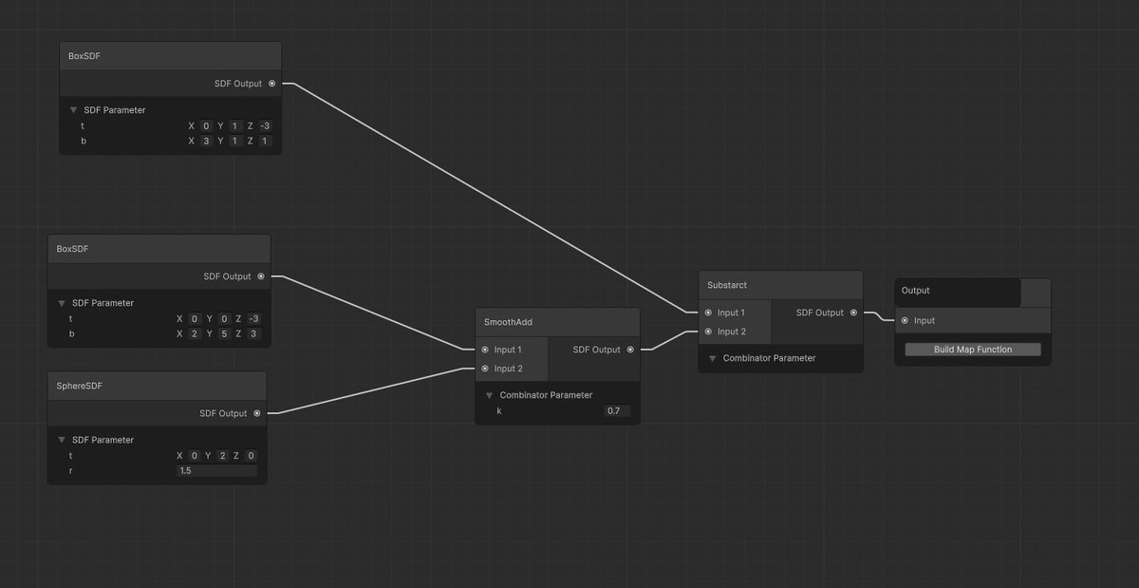Select SphereSDF node title bar
This screenshot has width=1139, height=588.
pos(157,386)
